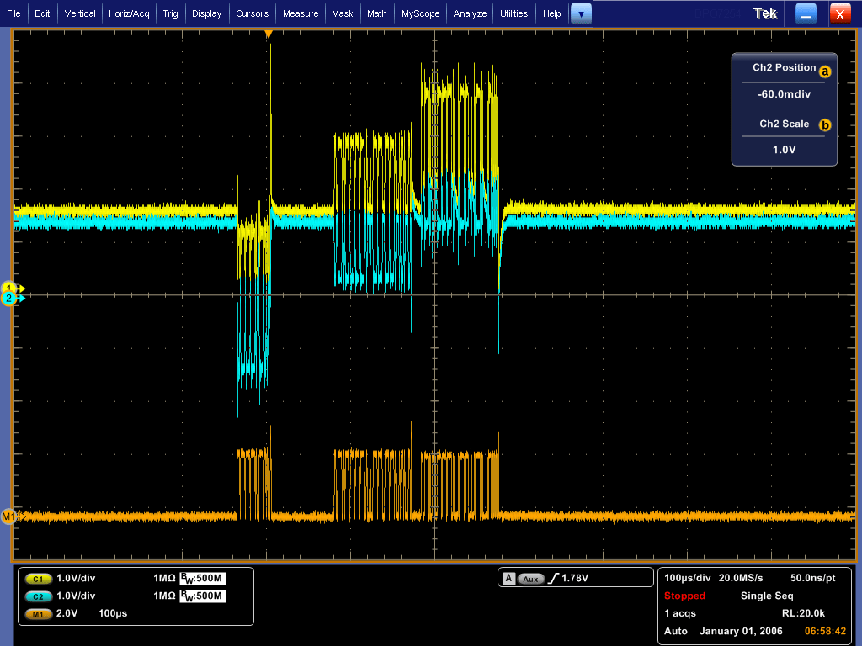This screenshot has width=862, height=646.
Task: Click the orange M1 math badge
Action: click(x=38, y=613)
